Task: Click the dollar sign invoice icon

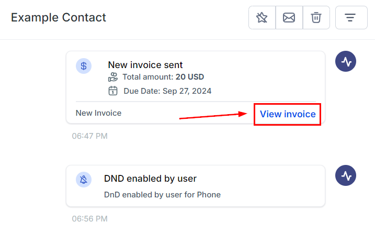Action: tap(84, 66)
